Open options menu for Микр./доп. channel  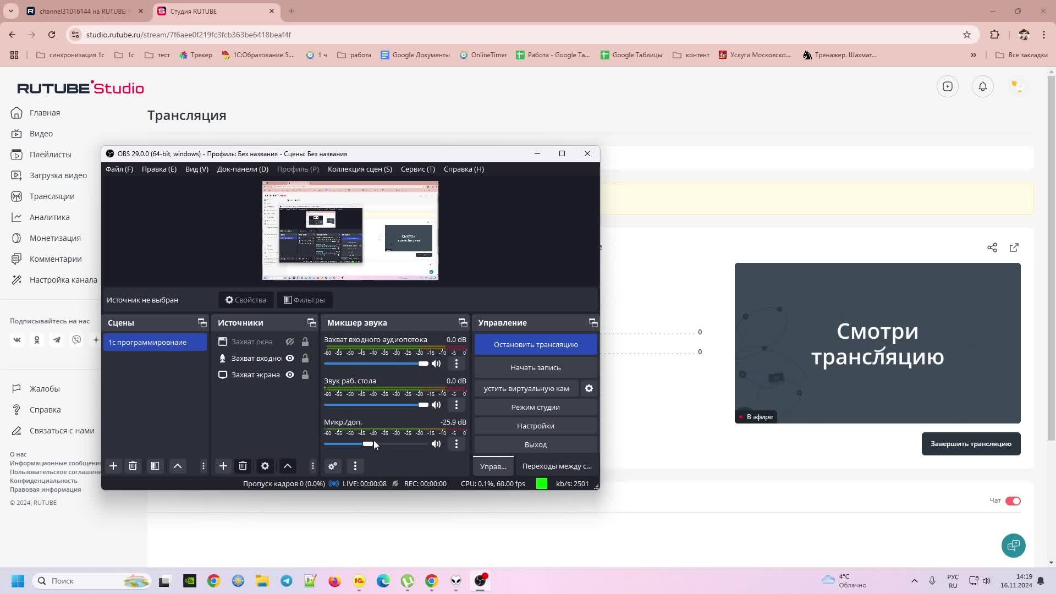tap(457, 444)
